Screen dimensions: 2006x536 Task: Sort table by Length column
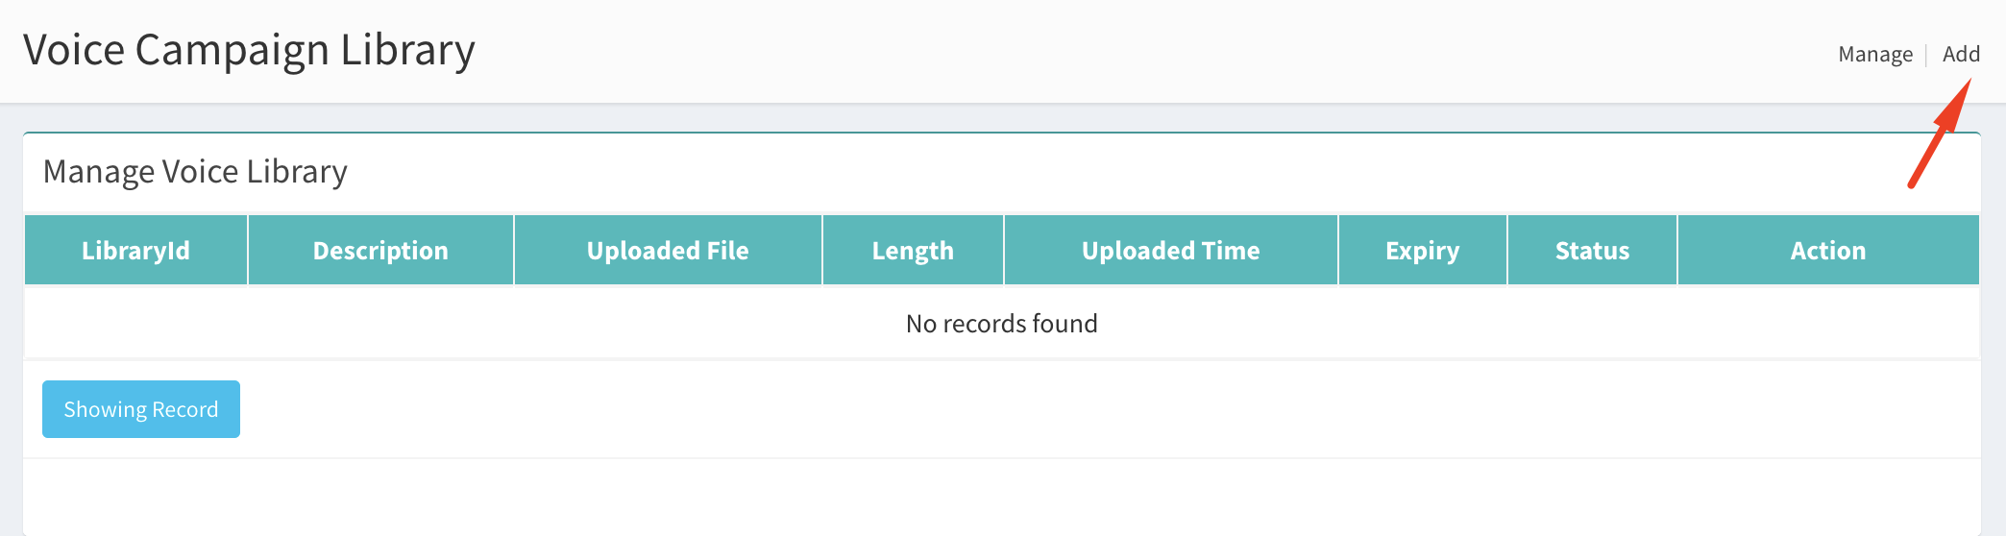pyautogui.click(x=913, y=251)
